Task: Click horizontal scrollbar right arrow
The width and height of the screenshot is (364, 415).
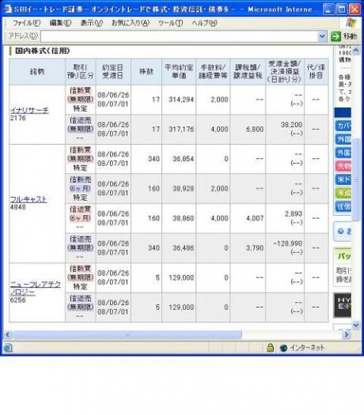Action: tap(347, 335)
